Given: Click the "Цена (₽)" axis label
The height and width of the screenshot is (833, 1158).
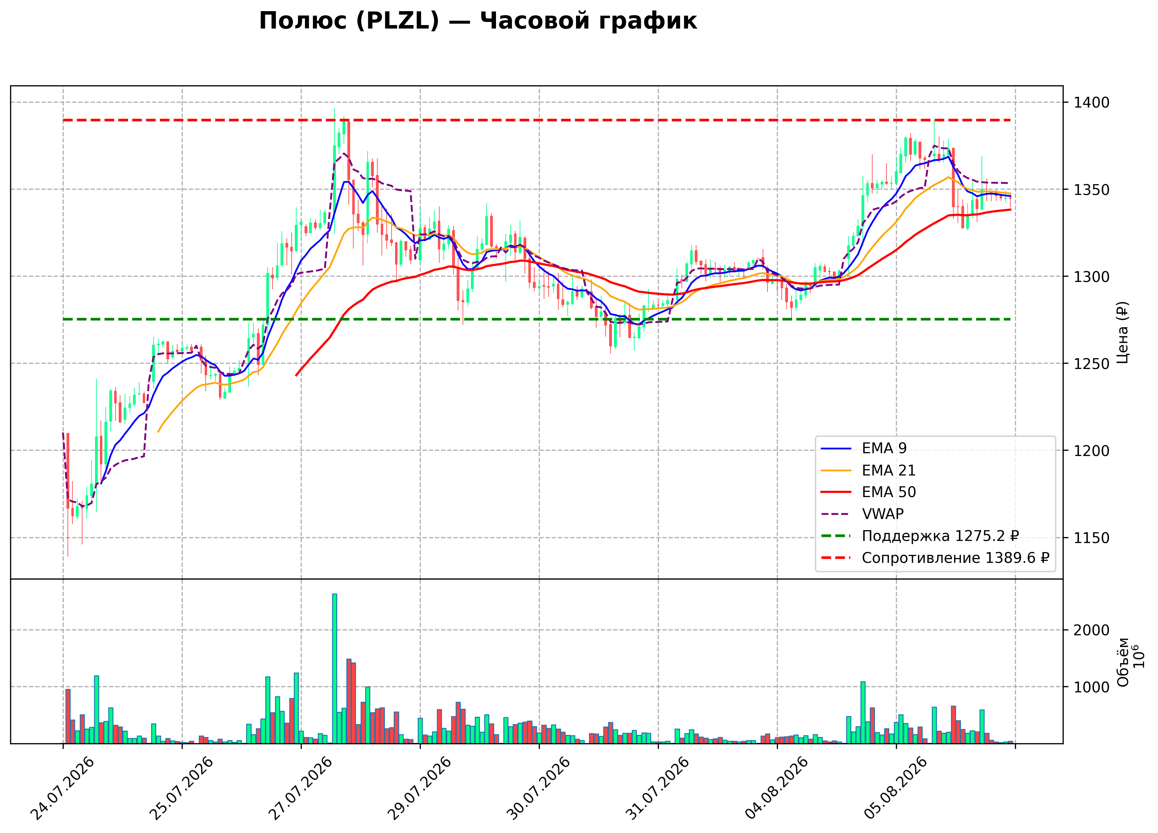Looking at the screenshot, I should point(1123,332).
